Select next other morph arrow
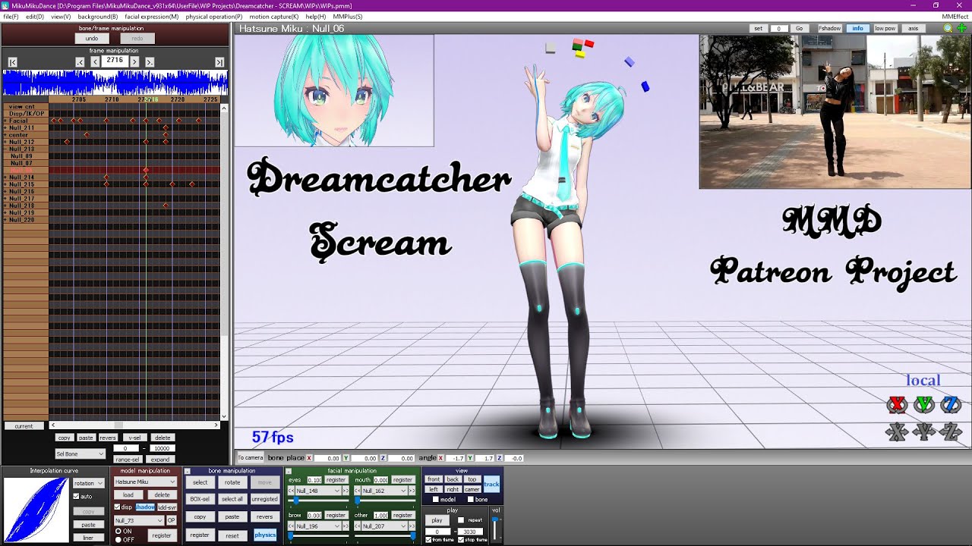Screen dimensions: 972x546 coord(412,526)
